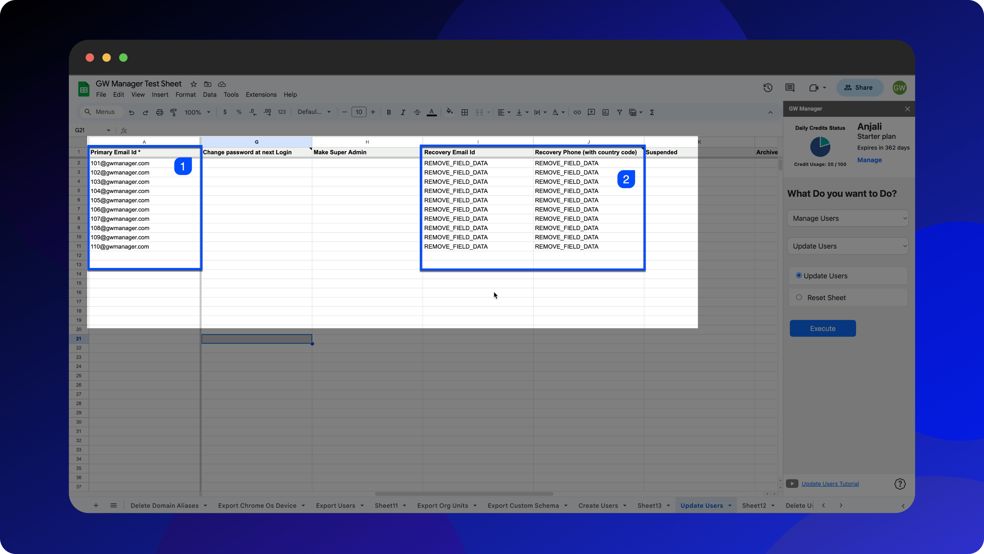Viewport: 984px width, 554px height.
Task: Click the insert comment icon
Action: (x=591, y=112)
